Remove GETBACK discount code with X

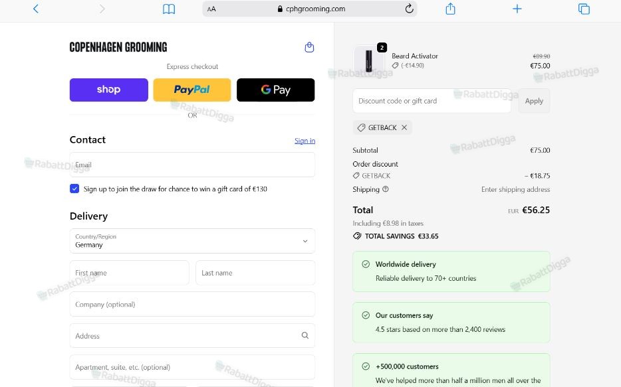click(404, 127)
